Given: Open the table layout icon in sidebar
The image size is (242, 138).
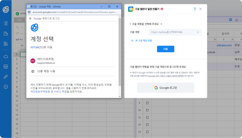Looking at the screenshot, I should pyautogui.click(x=6, y=67).
